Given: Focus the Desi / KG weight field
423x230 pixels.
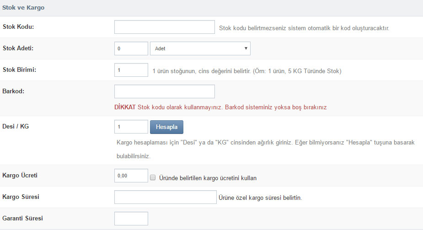Looking at the screenshot, I should click(131, 127).
